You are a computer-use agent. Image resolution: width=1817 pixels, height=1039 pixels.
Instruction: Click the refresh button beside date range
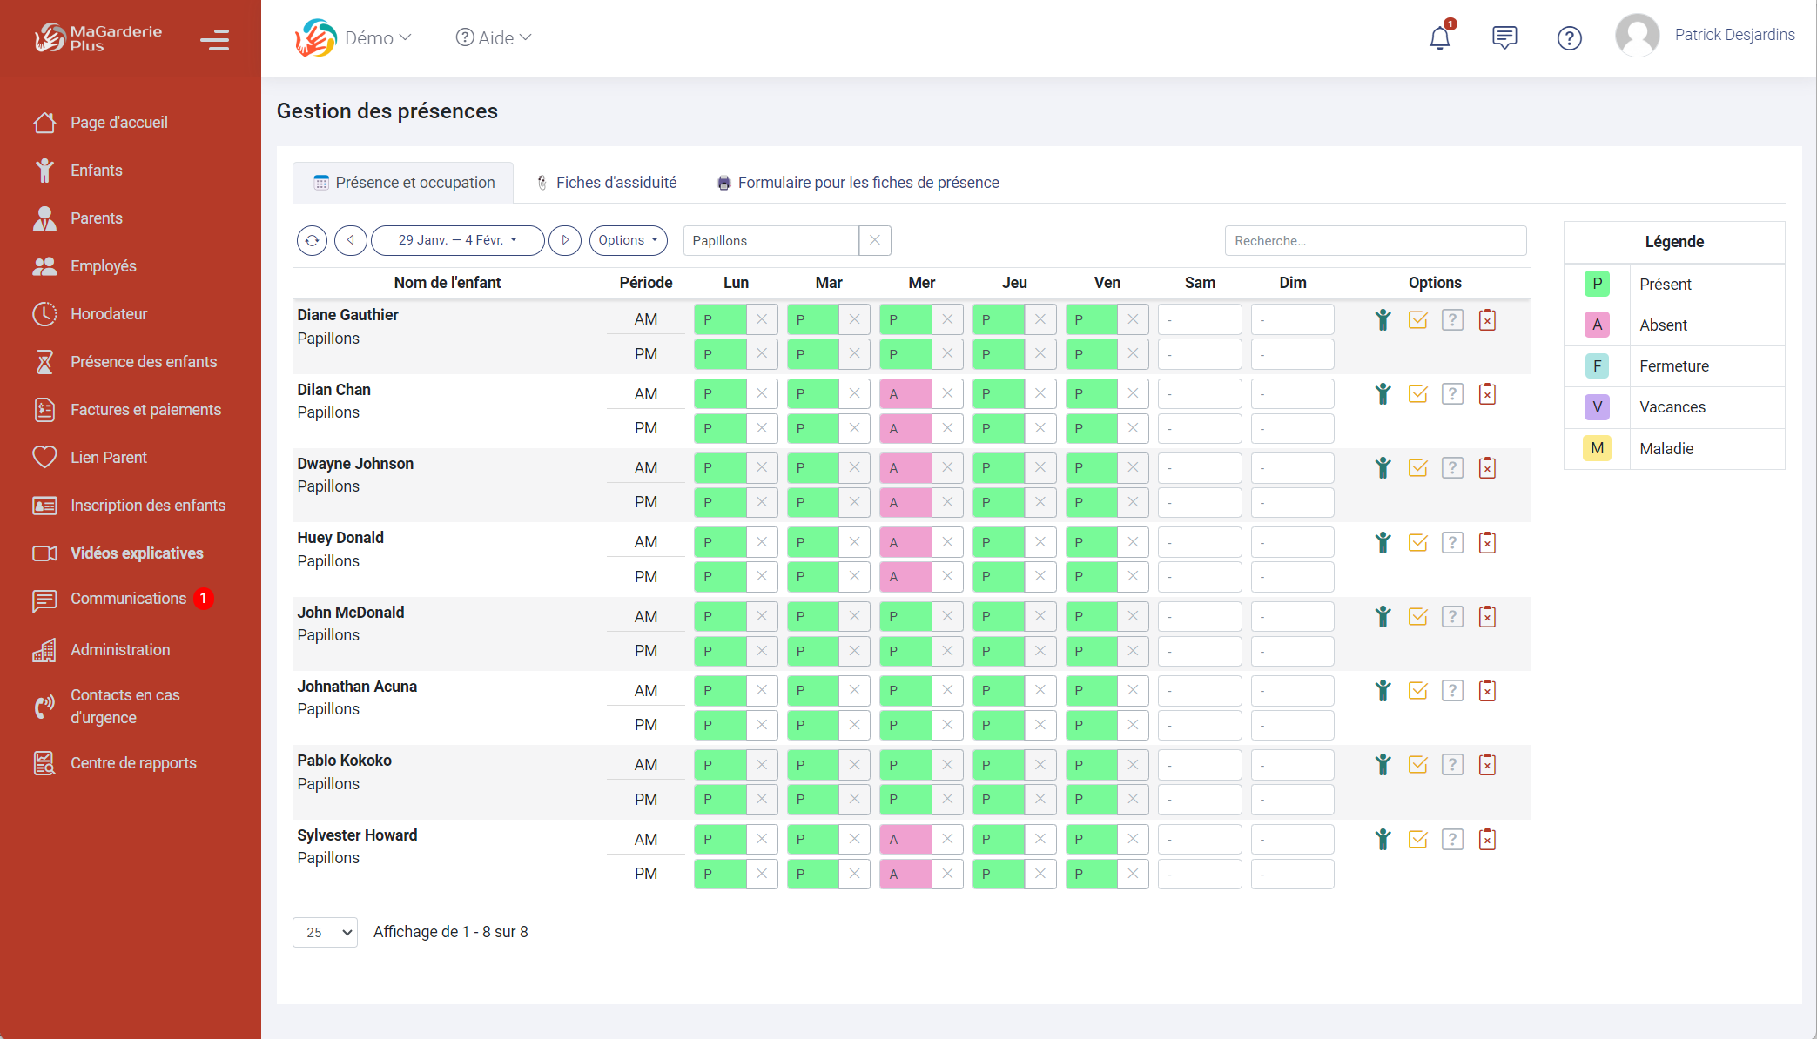coord(312,240)
